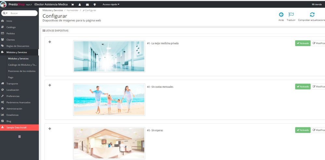Click Modificar for La mejor medicina privada

(x=318, y=43)
